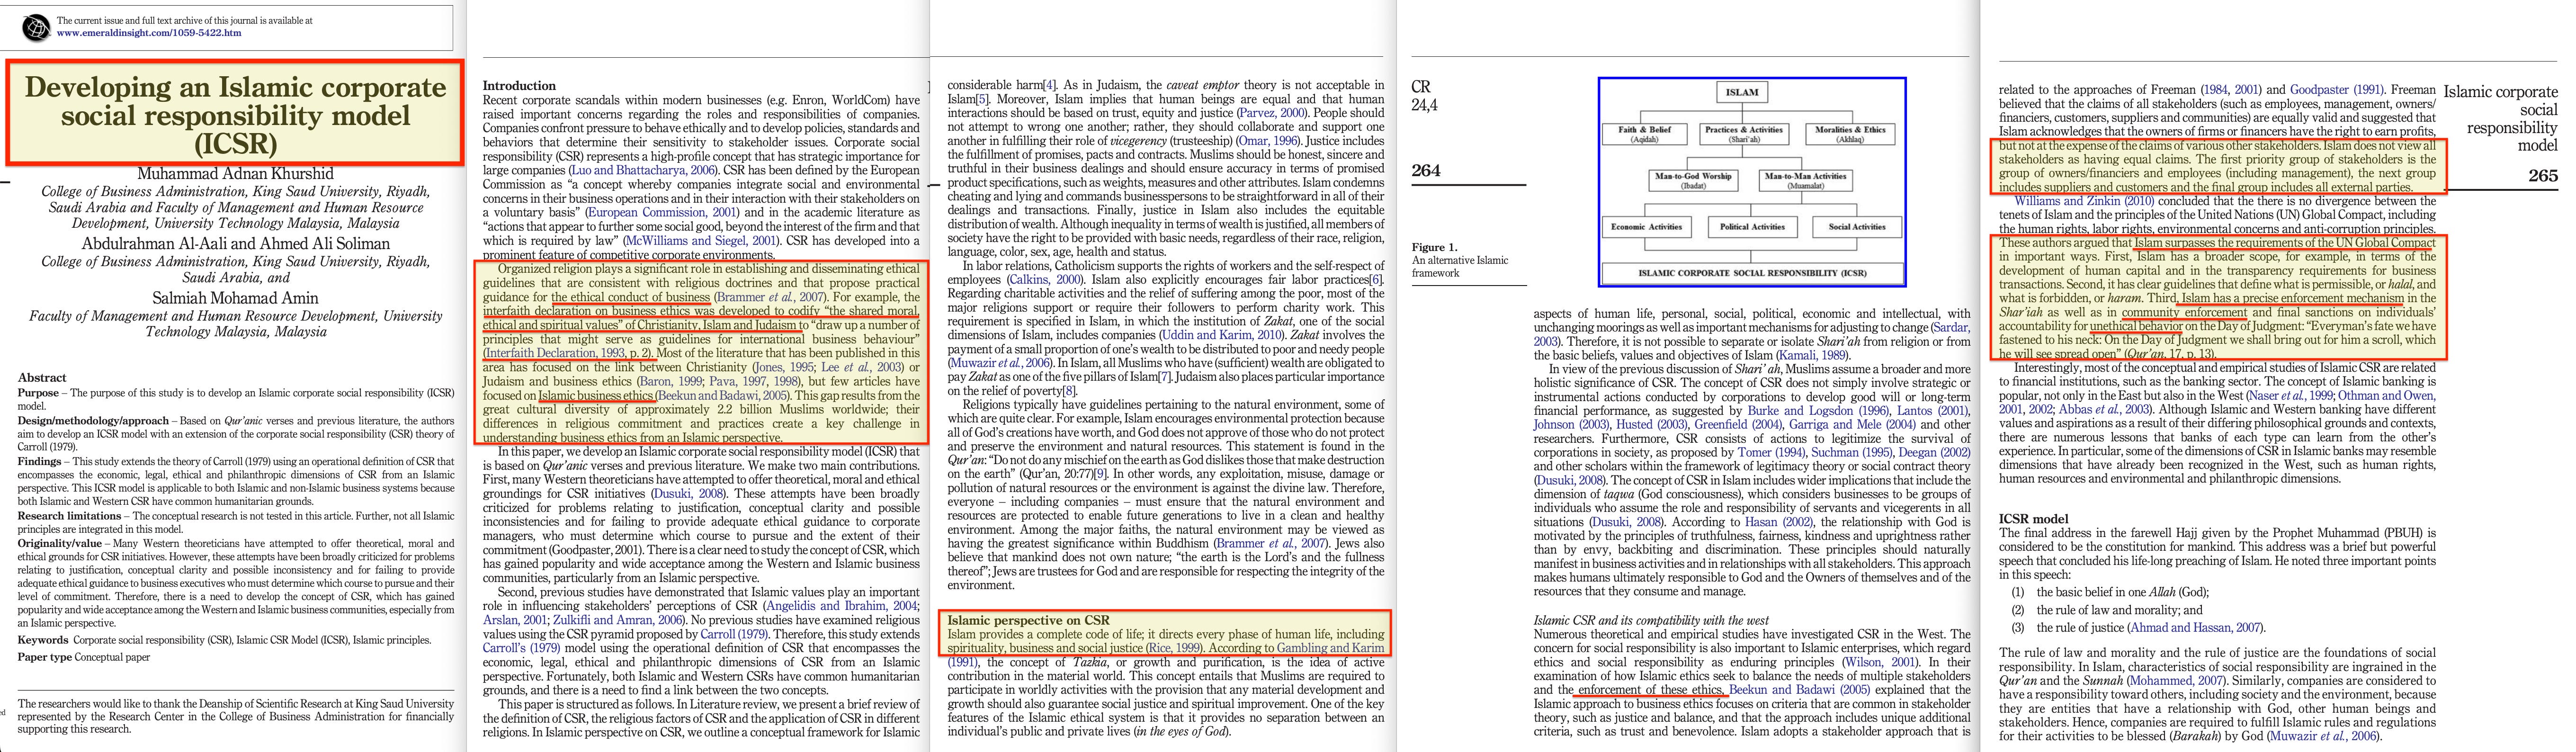Viewport: 2576px width, 752px height.
Task: Click the 'Figure 1.' caption label
Action: pyautogui.click(x=1435, y=247)
